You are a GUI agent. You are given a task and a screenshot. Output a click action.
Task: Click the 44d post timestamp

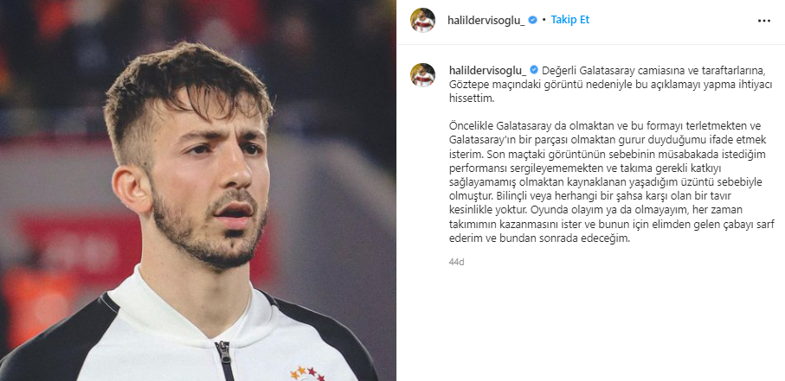[456, 262]
